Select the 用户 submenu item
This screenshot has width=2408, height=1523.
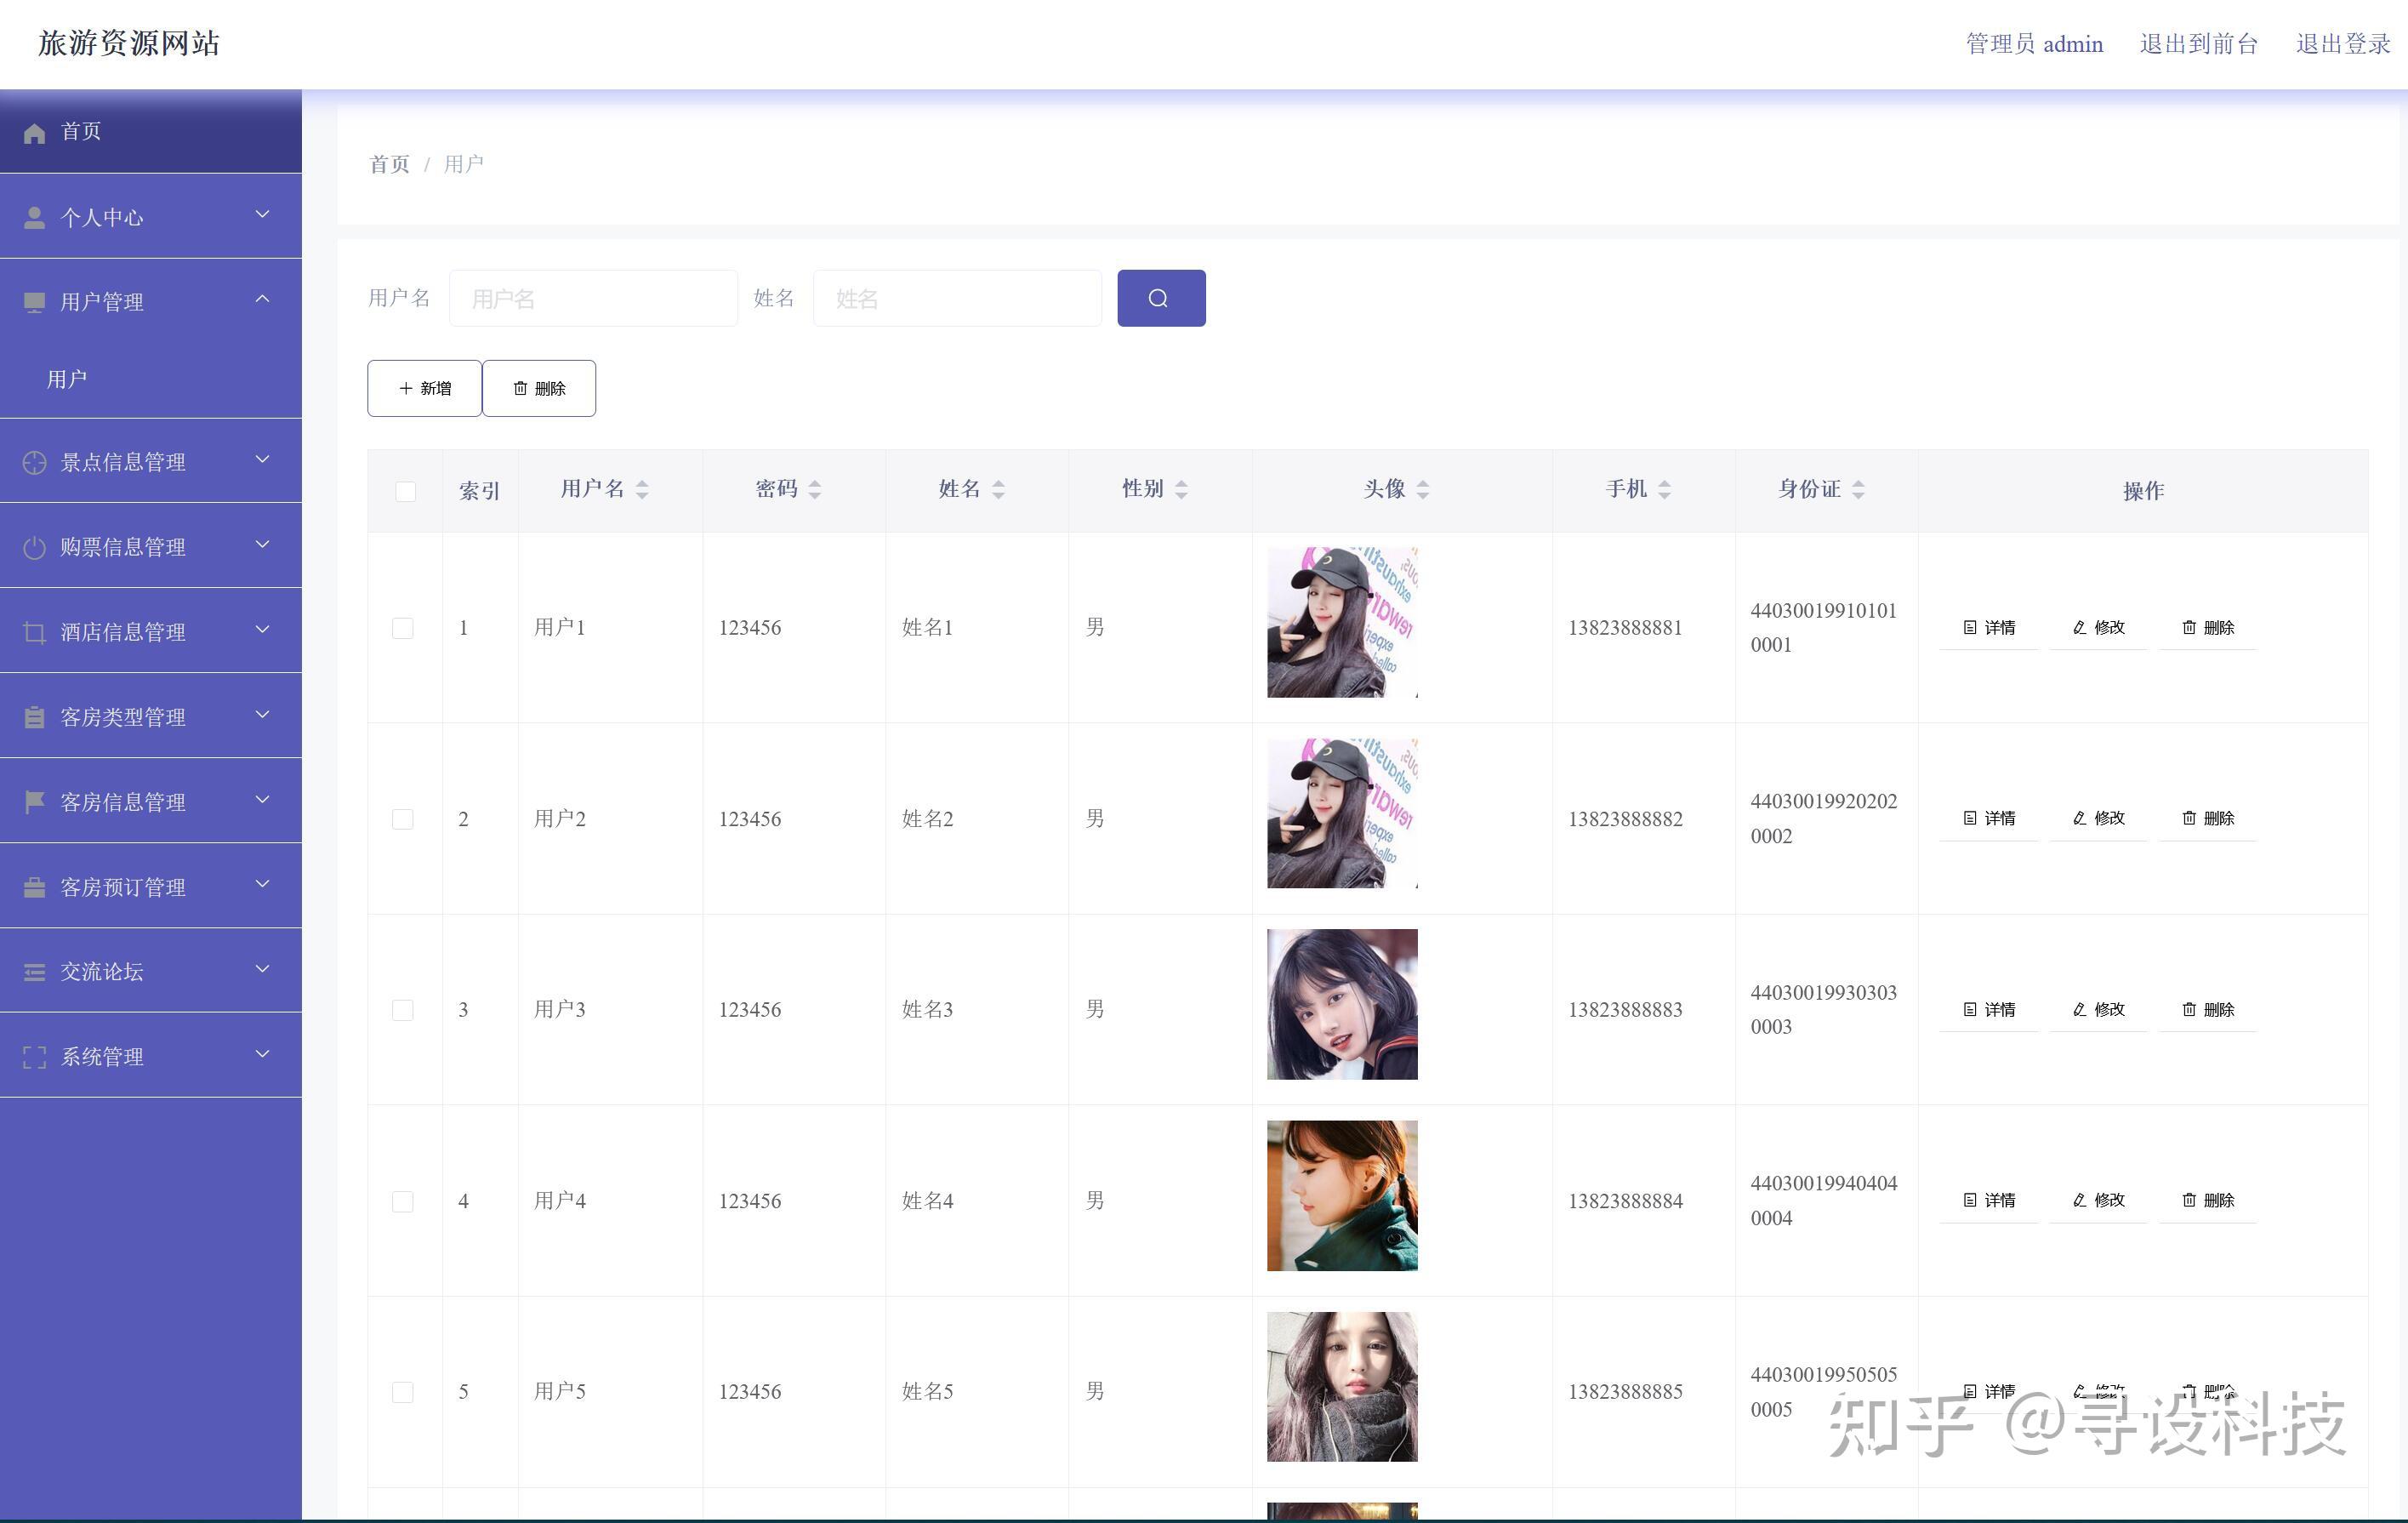[x=66, y=377]
